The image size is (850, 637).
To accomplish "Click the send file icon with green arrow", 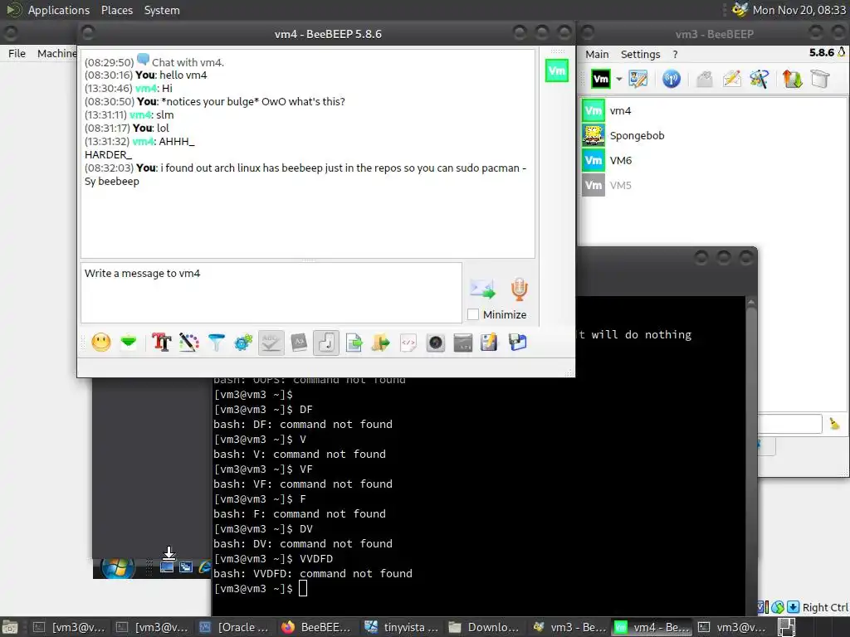I will (354, 343).
